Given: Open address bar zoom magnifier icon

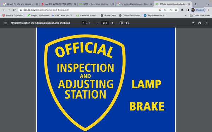Looking at the screenshot, I should pyautogui.click(x=165, y=10).
